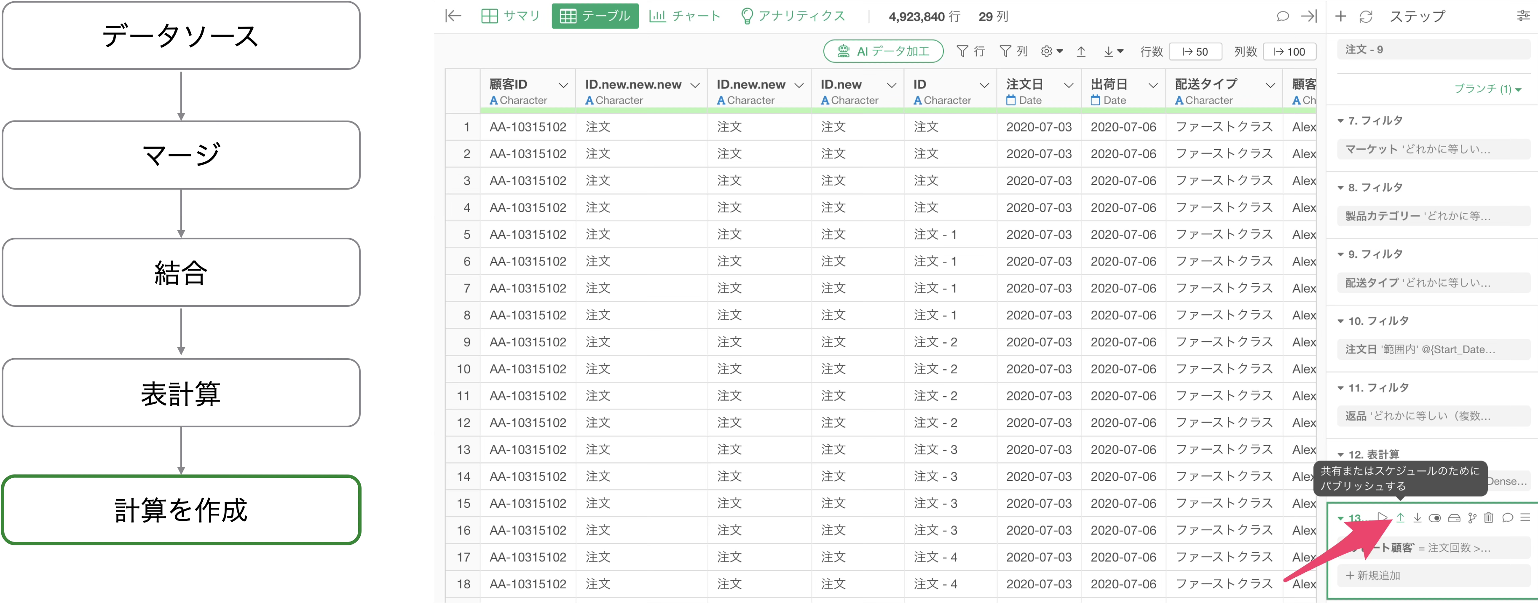
Task: Open the チャート tab
Action: click(685, 16)
